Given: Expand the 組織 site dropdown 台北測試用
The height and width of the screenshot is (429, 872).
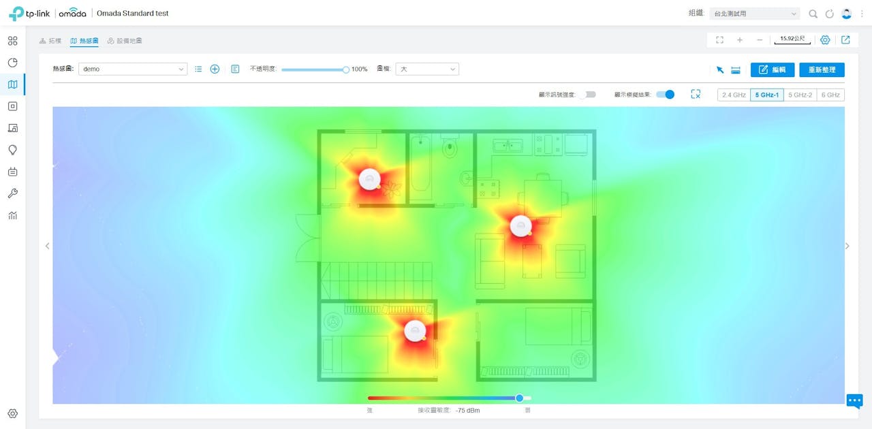Looking at the screenshot, I should 754,14.
